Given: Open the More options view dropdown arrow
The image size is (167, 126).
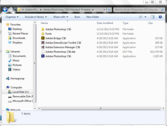Looking at the screenshot, I should pos(145,17).
